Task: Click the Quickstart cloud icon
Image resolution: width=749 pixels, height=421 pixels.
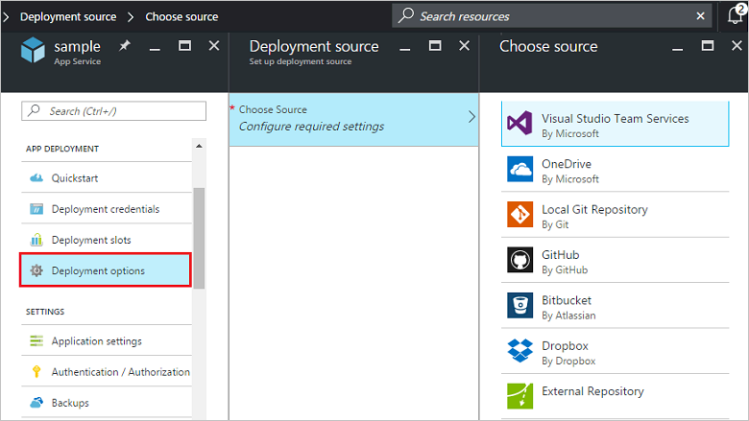Action: [36, 177]
